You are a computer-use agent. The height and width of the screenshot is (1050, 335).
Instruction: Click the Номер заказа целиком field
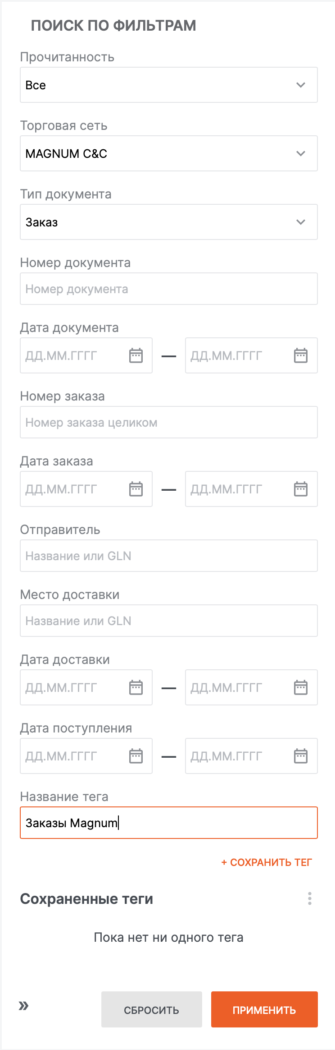(x=169, y=422)
